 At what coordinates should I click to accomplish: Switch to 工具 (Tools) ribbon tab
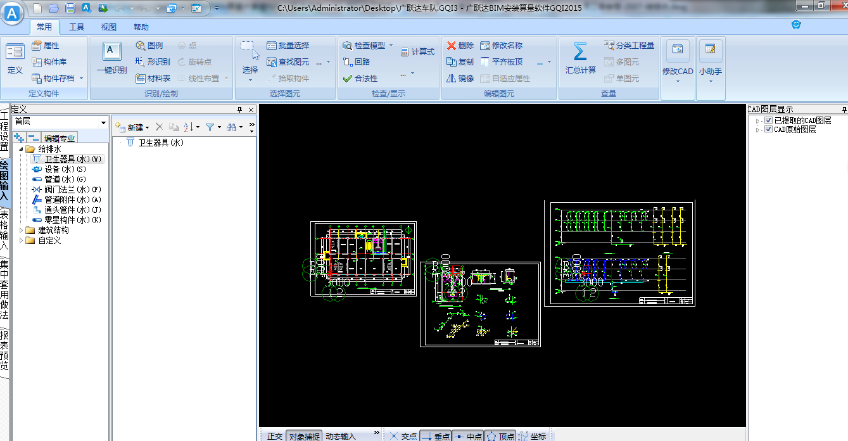point(77,27)
